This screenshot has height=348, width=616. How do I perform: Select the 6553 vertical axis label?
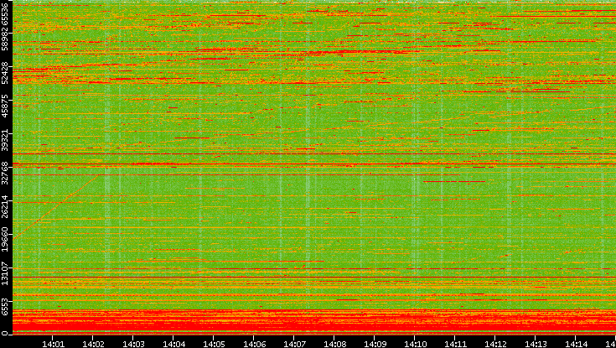[x=4, y=308]
